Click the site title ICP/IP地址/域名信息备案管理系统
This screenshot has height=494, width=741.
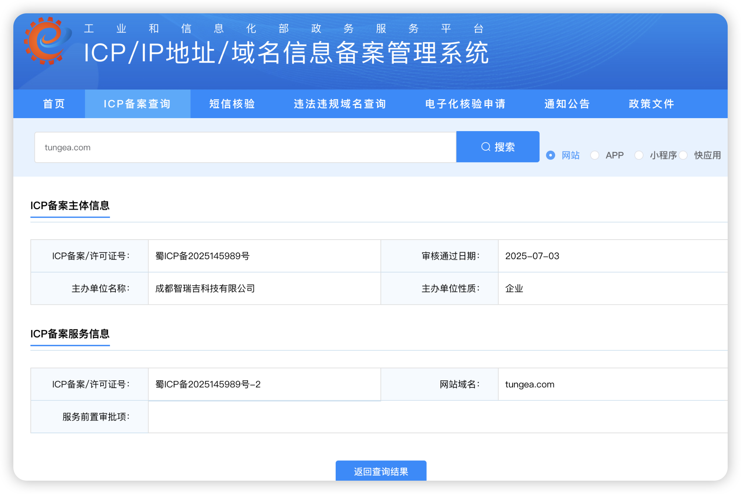[286, 53]
